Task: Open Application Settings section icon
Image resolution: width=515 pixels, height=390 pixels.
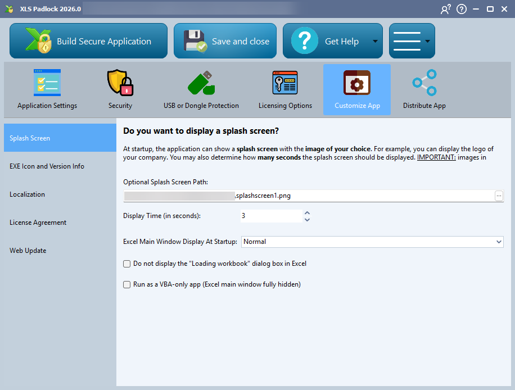Action: click(x=47, y=83)
